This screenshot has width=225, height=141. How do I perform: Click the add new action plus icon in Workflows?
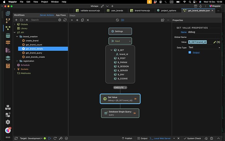[x=16, y=20]
